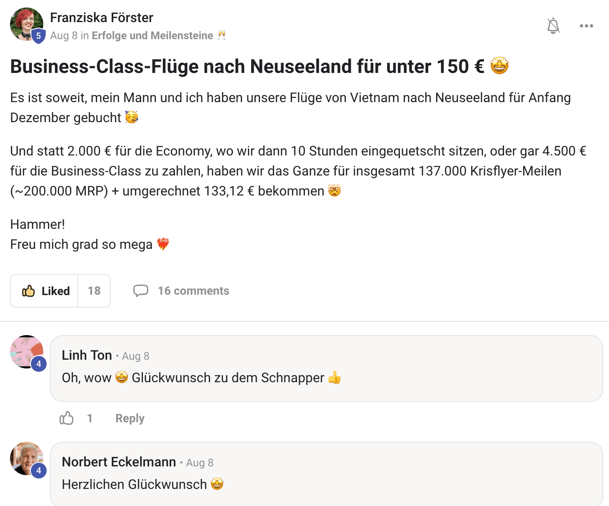
Task: Click the level 4 badge on Linh Ton's avatar
Action: click(39, 364)
